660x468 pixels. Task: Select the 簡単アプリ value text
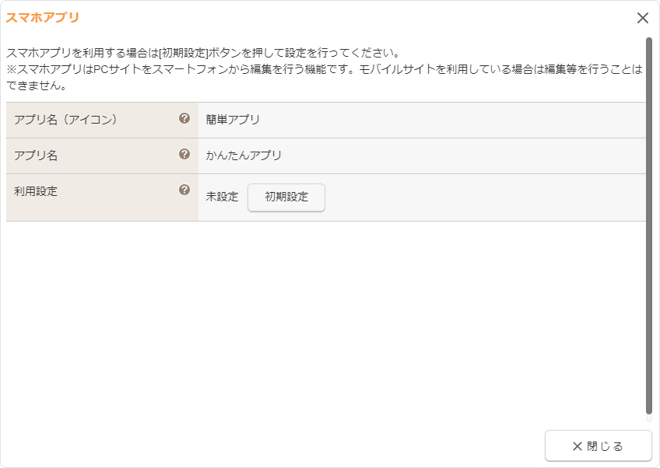(233, 120)
